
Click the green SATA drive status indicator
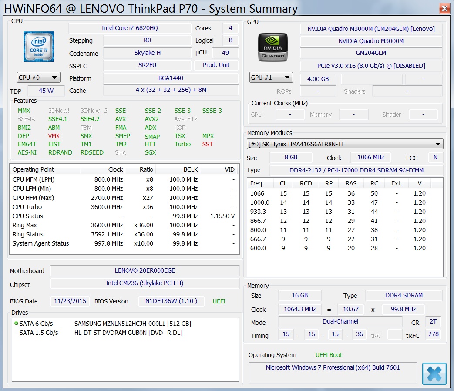(16, 324)
